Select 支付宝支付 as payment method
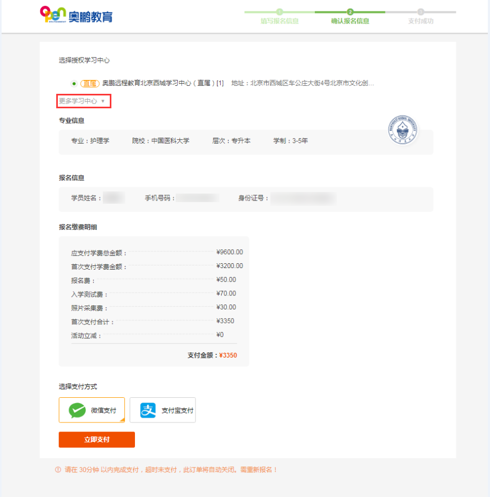The image size is (490, 497). 162,410
